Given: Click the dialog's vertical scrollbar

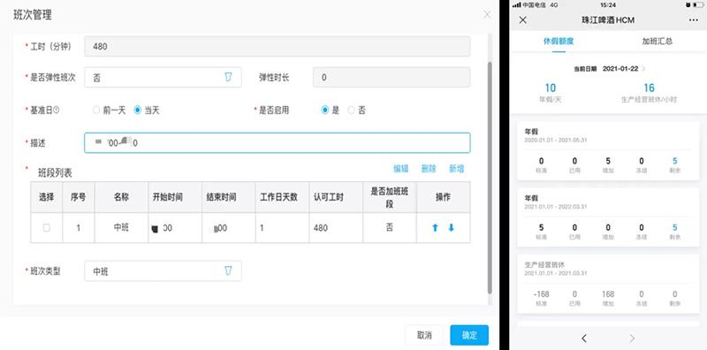Looking at the screenshot, I should pyautogui.click(x=490, y=179).
